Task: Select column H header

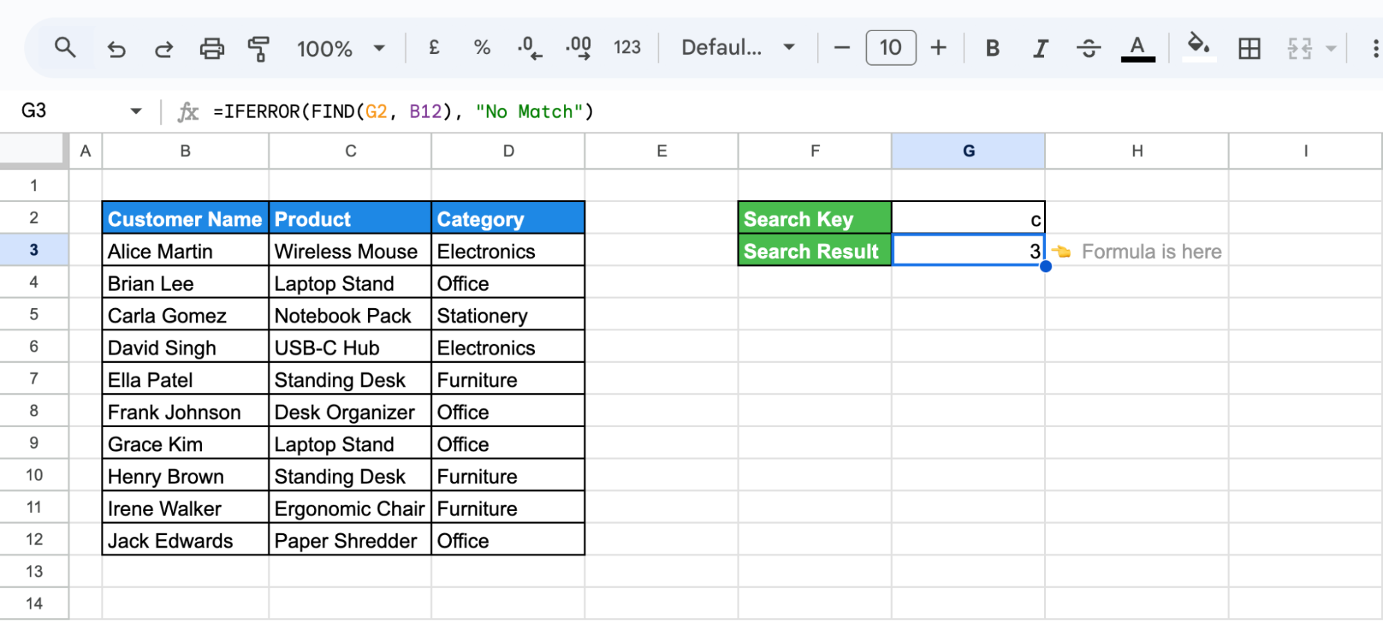Action: coord(1137,151)
